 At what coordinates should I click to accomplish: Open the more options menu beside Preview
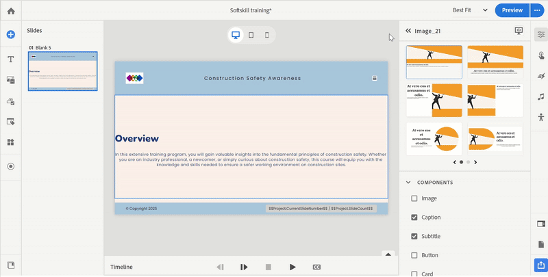coord(538,10)
